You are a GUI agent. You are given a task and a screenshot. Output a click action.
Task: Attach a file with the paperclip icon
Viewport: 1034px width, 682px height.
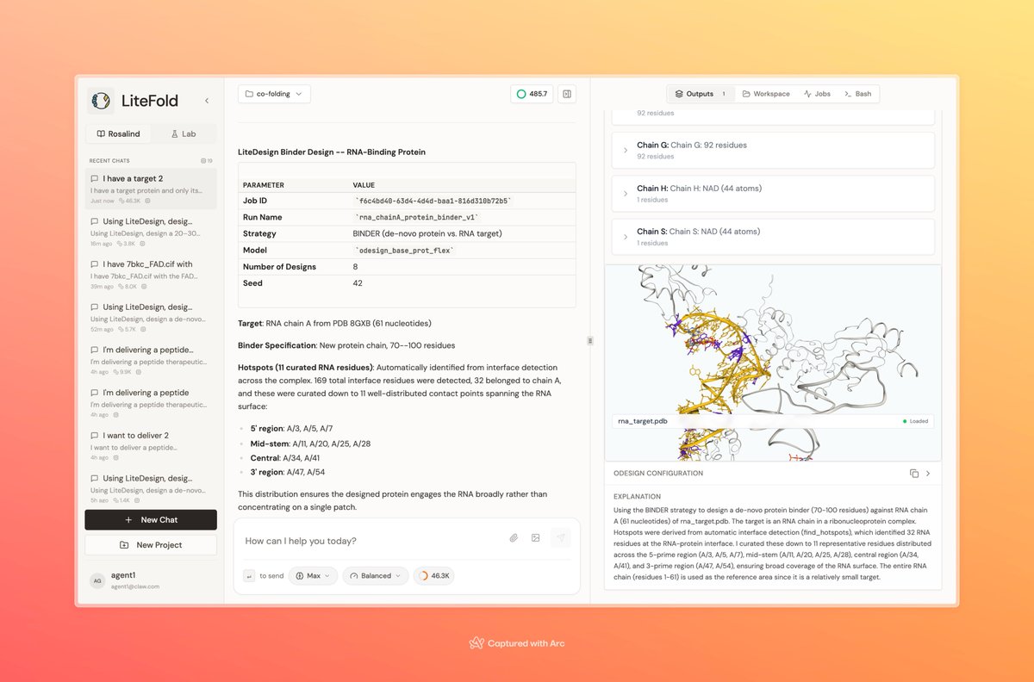pos(514,537)
